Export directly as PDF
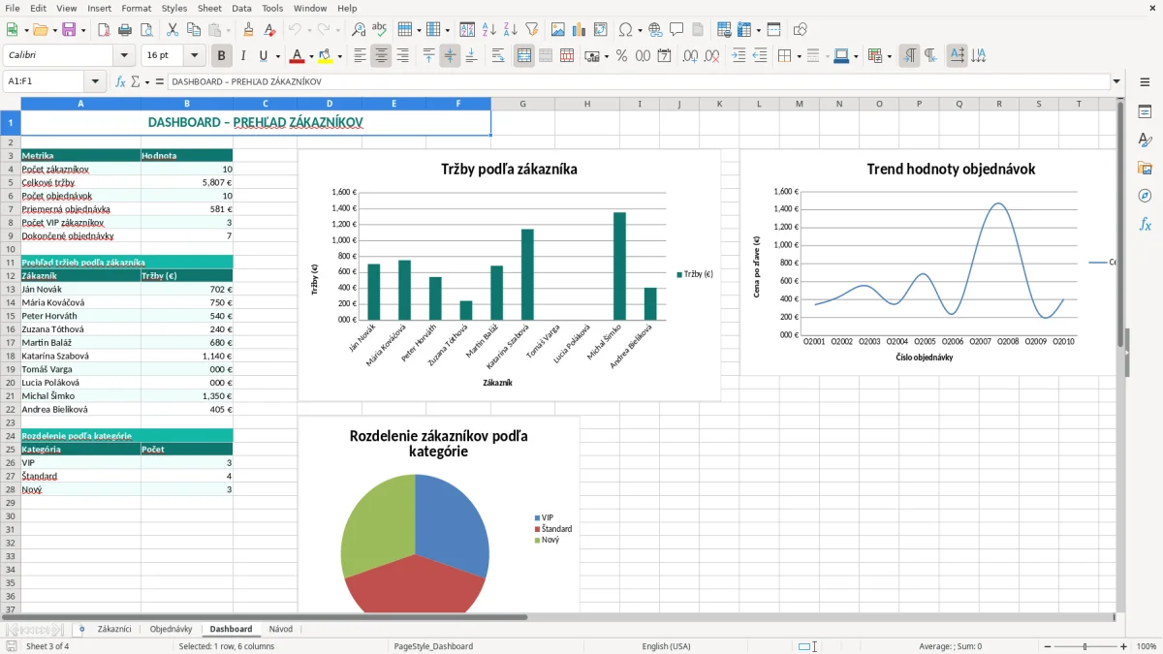The width and height of the screenshot is (1163, 654). (104, 30)
